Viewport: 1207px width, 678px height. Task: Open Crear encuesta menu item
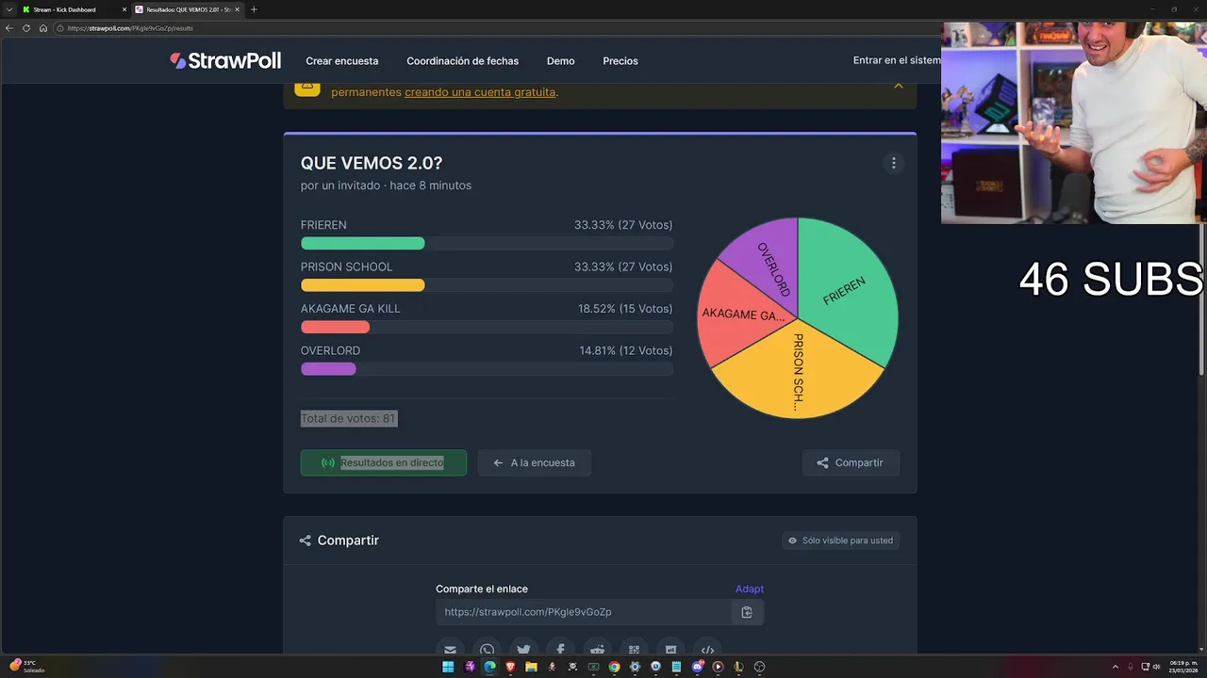[342, 61]
